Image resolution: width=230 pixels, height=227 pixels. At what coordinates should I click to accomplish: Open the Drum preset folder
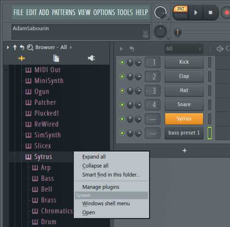49,222
